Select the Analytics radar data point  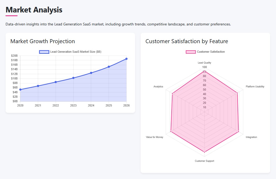point(172,93)
